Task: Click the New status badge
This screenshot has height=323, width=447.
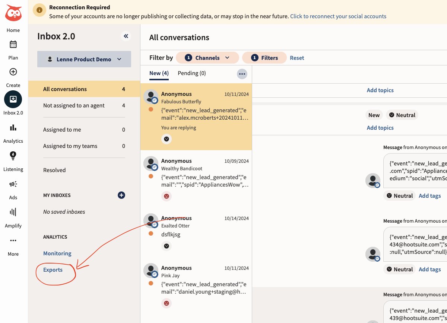Action: tap(374, 115)
